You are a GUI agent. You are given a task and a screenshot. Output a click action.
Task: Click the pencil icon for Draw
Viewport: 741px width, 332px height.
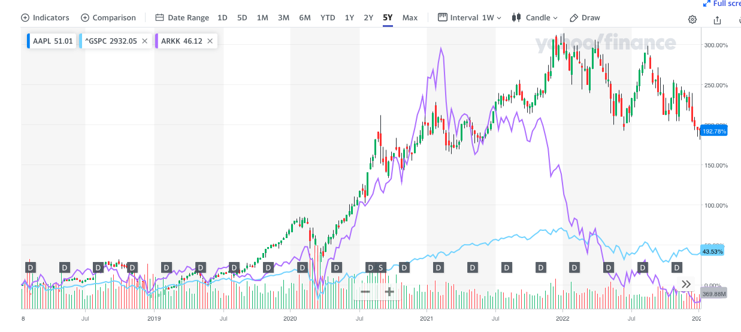[574, 17]
